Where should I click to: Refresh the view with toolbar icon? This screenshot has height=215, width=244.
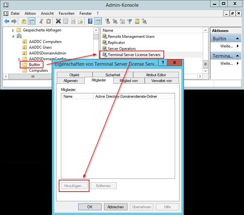coord(73,21)
